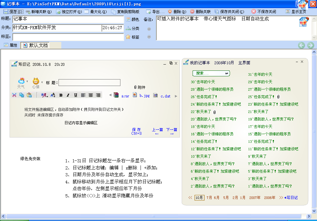
Task: Click the 导出 export button
Action: pos(155,11)
